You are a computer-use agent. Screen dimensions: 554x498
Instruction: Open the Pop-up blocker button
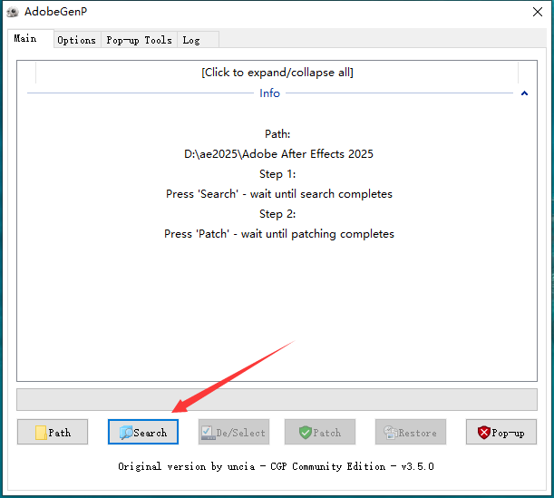coord(501,432)
